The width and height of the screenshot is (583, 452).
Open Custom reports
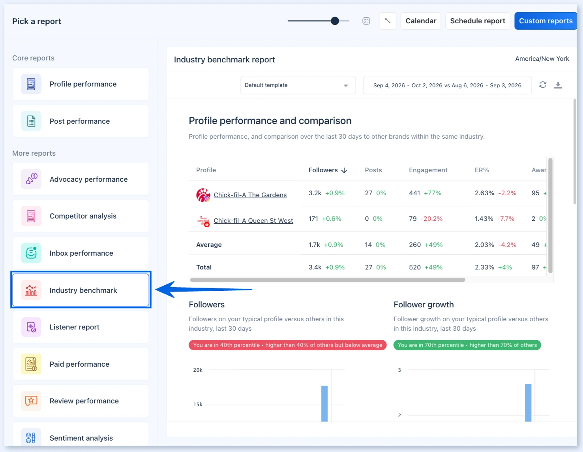coord(546,21)
